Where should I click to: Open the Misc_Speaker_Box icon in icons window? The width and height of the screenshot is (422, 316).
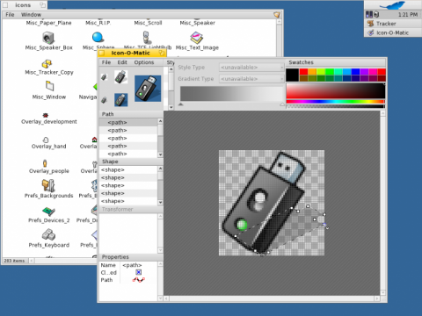48,38
